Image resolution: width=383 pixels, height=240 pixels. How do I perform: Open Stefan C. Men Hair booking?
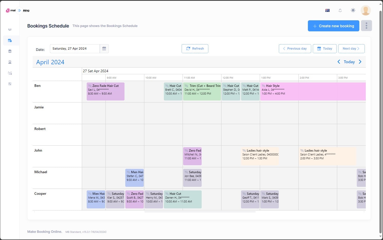pyautogui.click(x=134, y=178)
